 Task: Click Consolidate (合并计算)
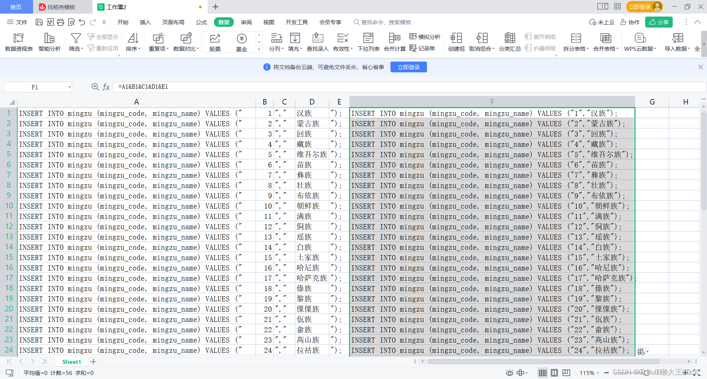pyautogui.click(x=394, y=42)
